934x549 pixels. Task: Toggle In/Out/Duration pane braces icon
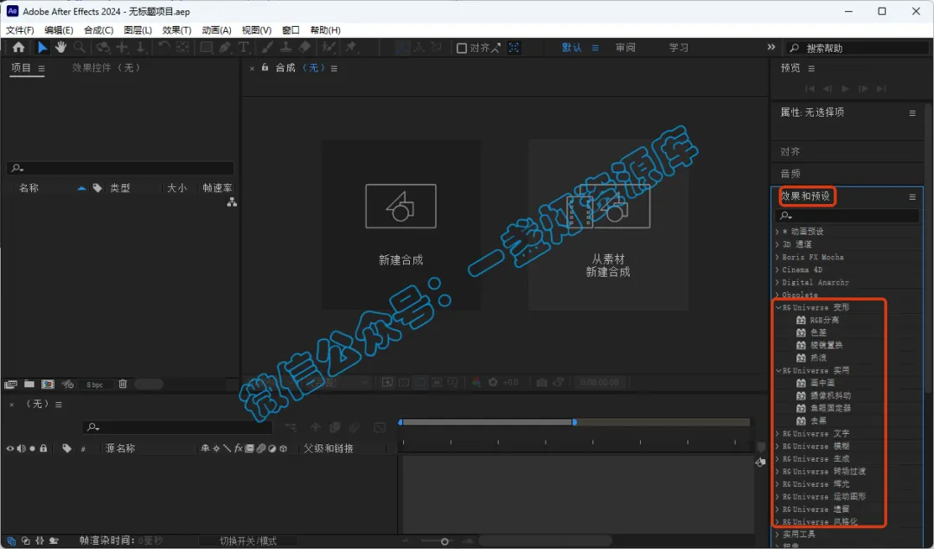39,540
